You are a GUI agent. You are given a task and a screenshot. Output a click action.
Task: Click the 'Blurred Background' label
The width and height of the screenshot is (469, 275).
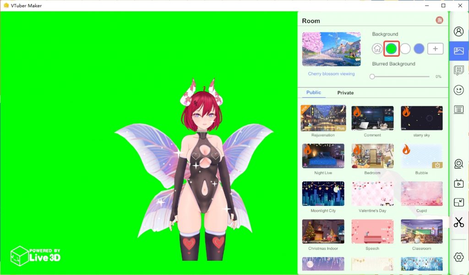tap(393, 64)
